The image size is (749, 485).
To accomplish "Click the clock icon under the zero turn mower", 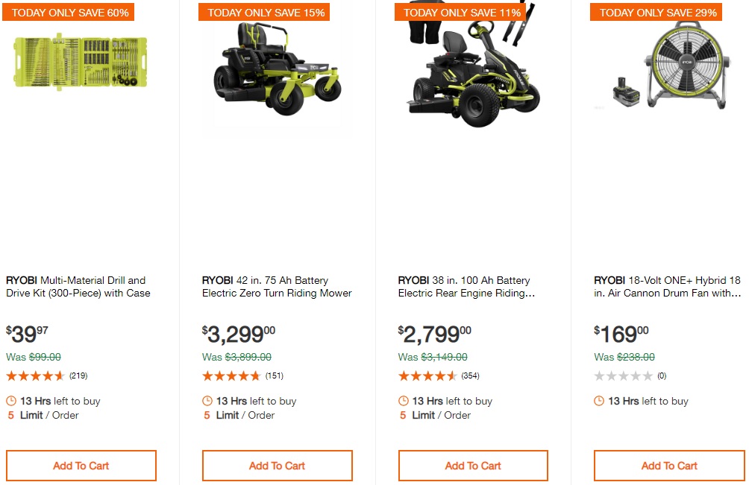I will point(207,401).
